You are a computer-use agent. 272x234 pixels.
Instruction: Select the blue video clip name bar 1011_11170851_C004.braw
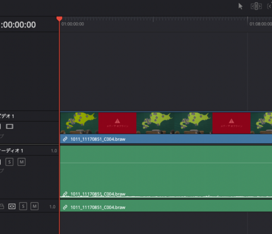(166, 139)
